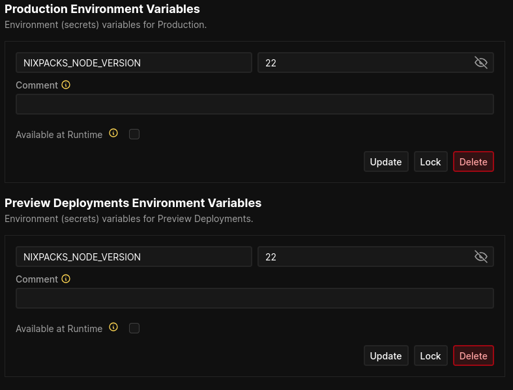The image size is (513, 390).
Task: Delete the Preview Deployments environment variable
Action: point(473,355)
